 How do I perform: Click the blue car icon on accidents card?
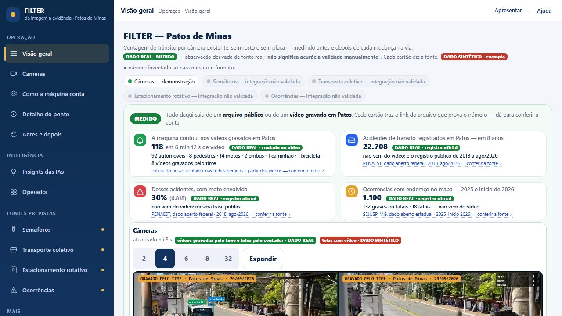point(352,140)
